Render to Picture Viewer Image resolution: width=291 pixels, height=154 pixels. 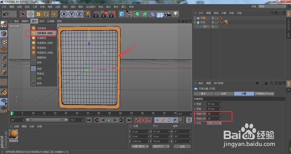(x=104, y=14)
